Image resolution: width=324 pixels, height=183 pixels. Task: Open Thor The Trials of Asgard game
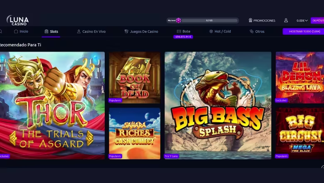pos(52,106)
